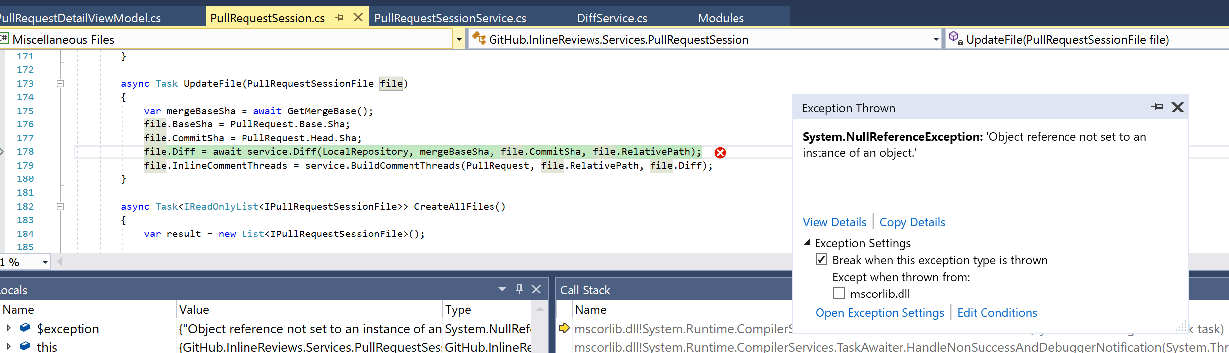Click line number 178 in the gutter
Image resolution: width=1229 pixels, height=353 pixels.
(25, 152)
